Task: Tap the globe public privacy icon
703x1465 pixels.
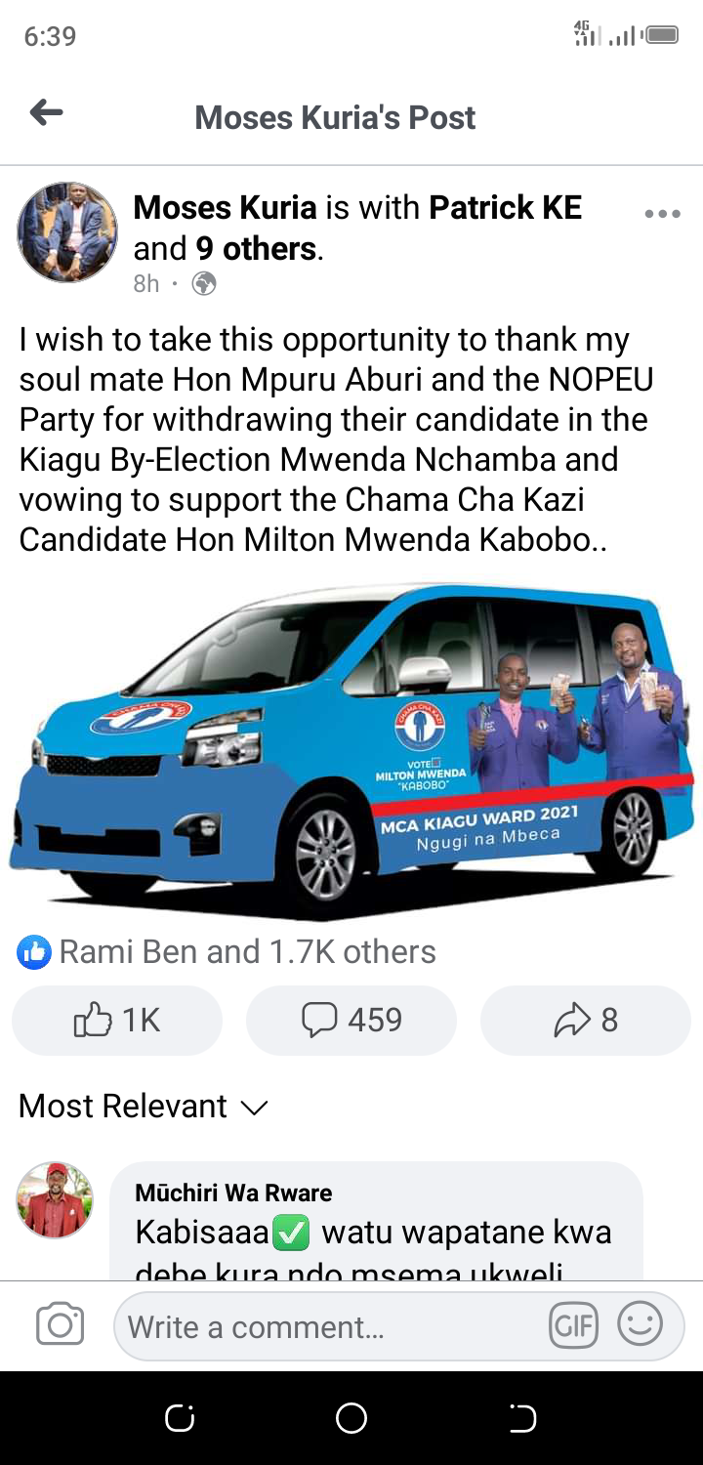Action: click(204, 284)
